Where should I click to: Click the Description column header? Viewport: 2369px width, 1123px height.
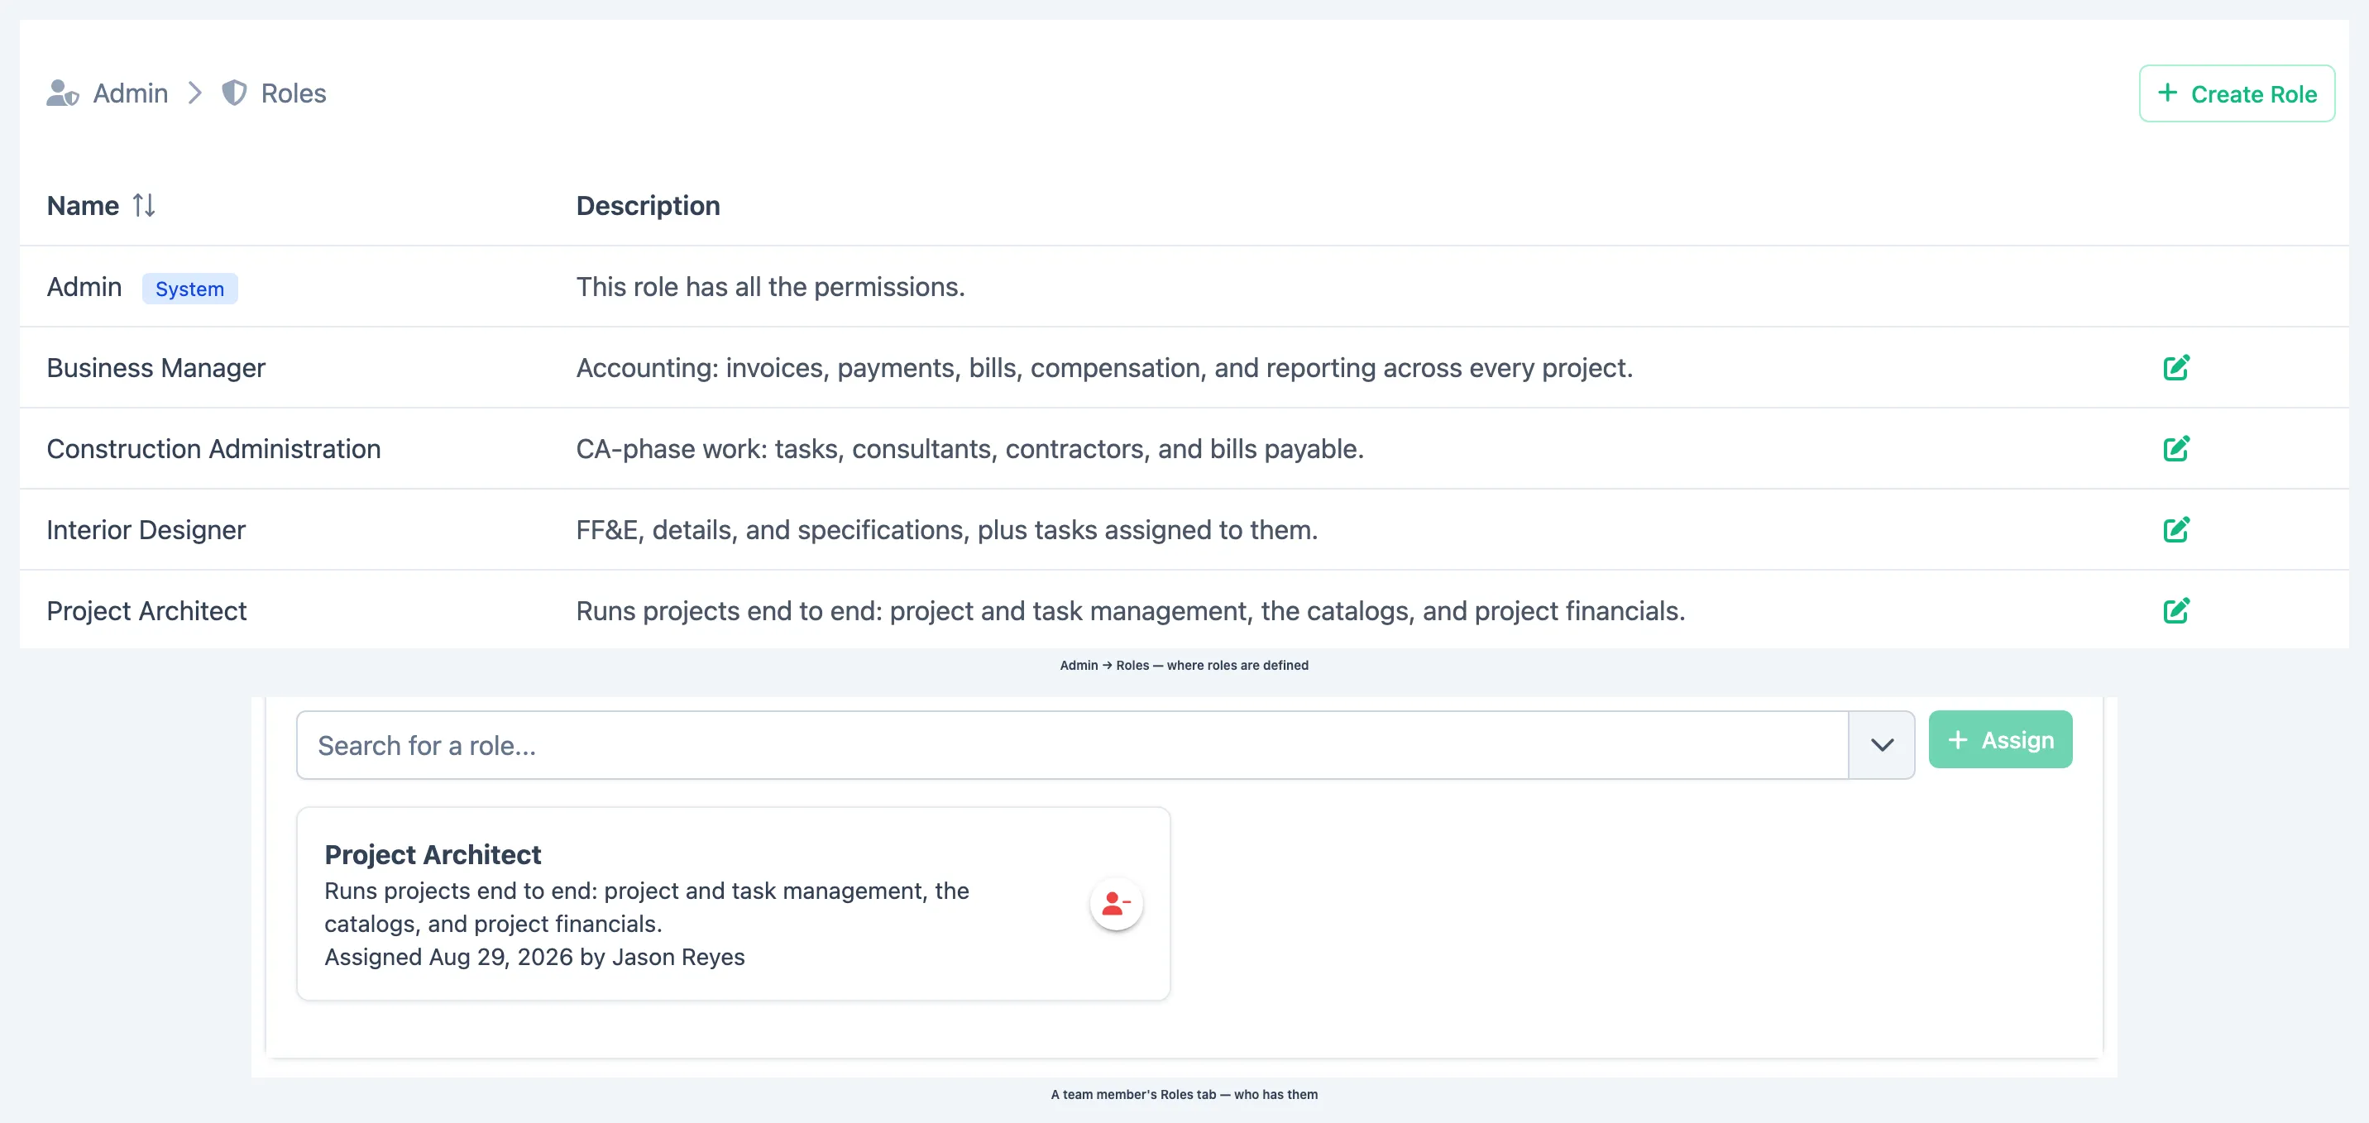pos(648,205)
